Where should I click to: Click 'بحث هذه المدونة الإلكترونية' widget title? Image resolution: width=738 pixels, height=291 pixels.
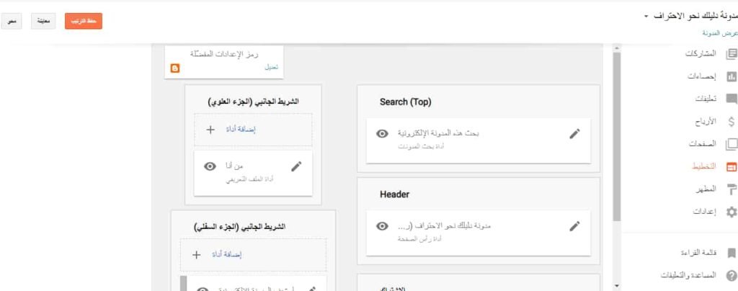point(438,133)
